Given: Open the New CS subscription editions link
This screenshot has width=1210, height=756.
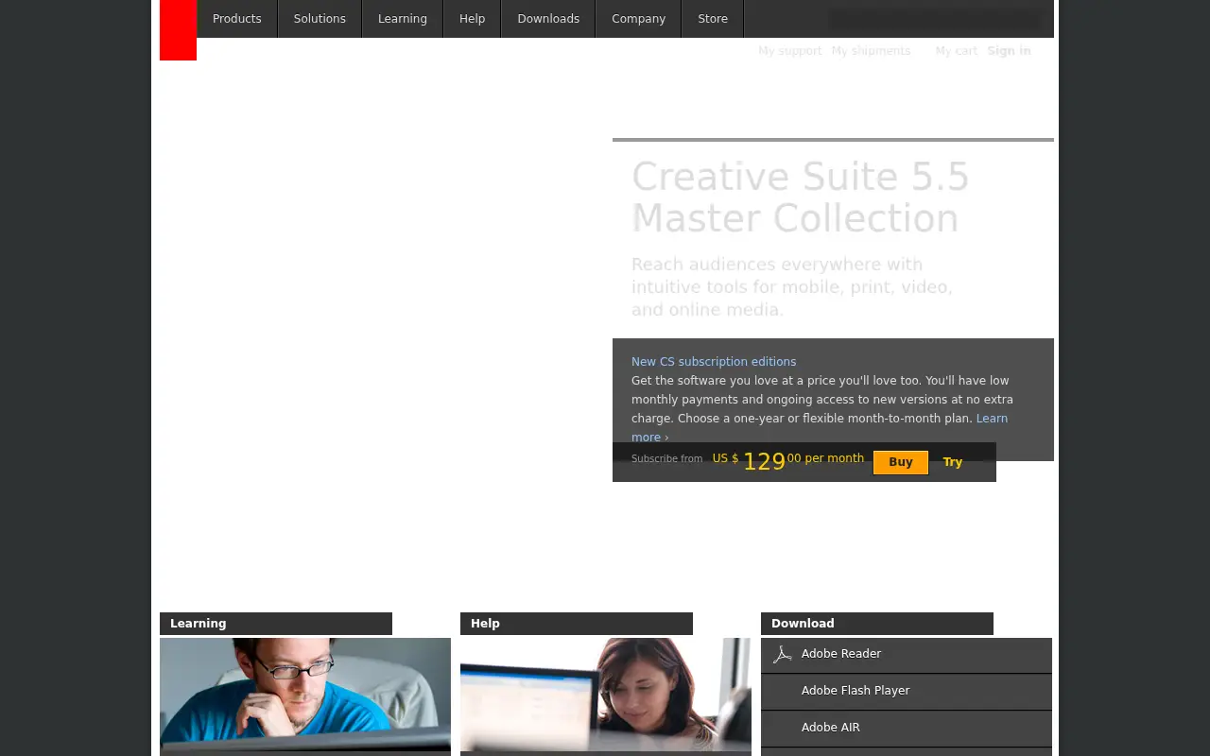Looking at the screenshot, I should (714, 362).
